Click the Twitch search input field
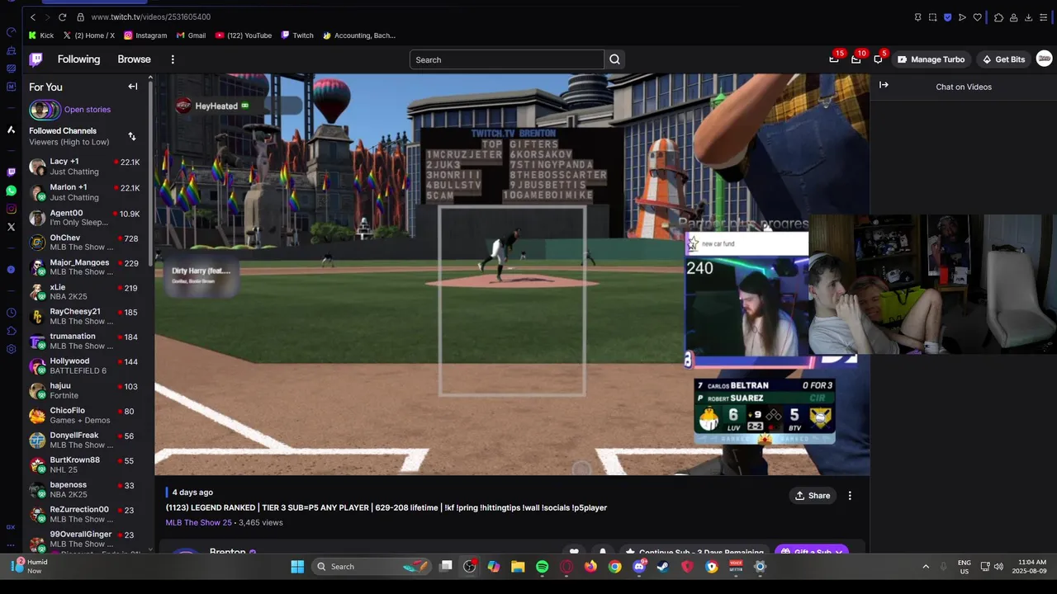The height and width of the screenshot is (594, 1057). [x=506, y=59]
